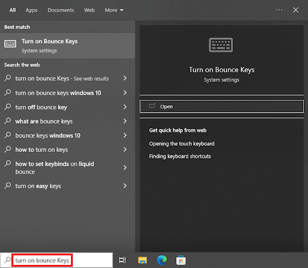Select 'Turn on Bounce Keys' best match result

click(67, 46)
